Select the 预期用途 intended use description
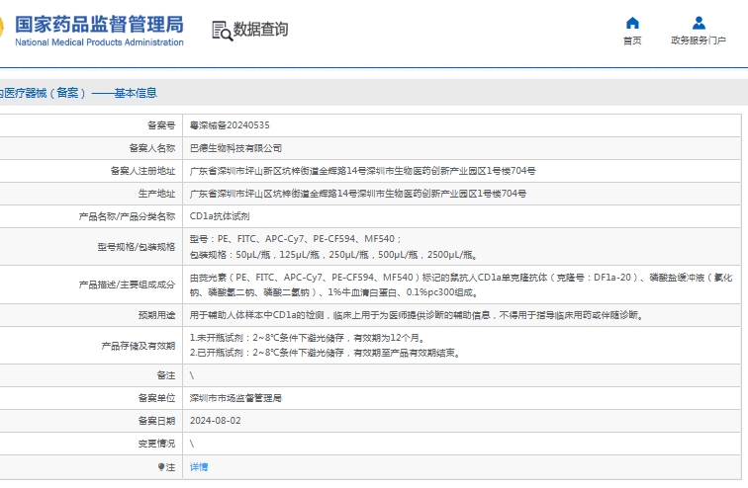This screenshot has height=488, width=748. tap(416, 315)
